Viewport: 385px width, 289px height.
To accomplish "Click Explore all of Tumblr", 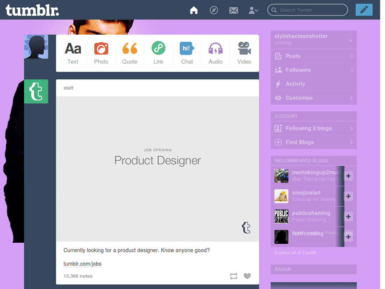I will tap(296, 252).
